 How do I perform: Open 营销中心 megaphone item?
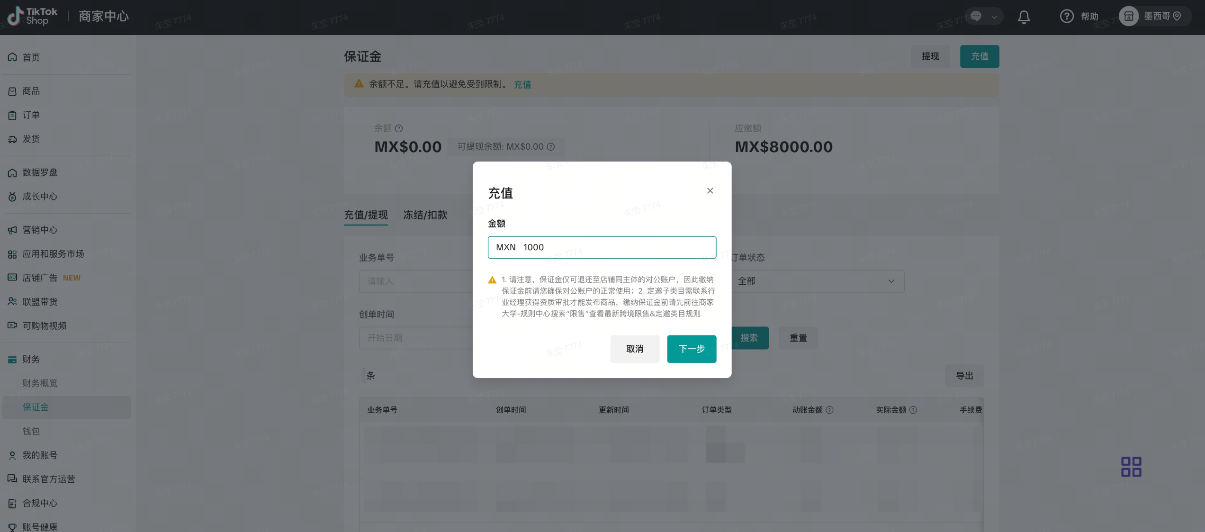point(40,230)
